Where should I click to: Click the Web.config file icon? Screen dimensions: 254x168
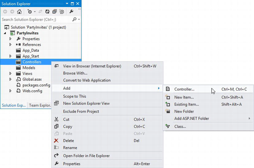coord(18,91)
